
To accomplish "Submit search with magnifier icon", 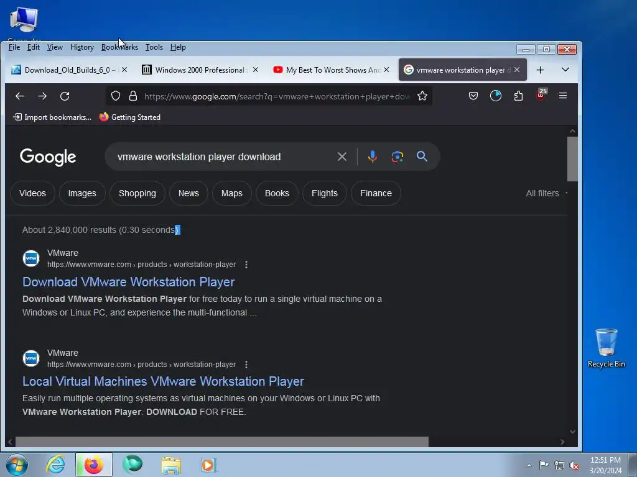I will [x=422, y=156].
